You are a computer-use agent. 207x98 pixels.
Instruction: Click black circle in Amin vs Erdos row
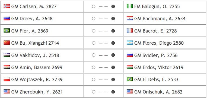[113, 67]
